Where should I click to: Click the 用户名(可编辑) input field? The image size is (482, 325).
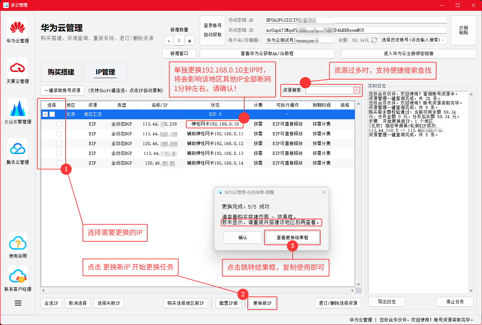[x=300, y=40]
